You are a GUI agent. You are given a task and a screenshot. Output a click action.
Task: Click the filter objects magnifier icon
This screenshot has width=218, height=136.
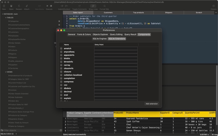[2, 130]
